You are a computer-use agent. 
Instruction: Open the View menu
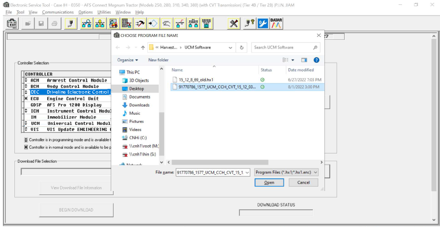pyautogui.click(x=33, y=12)
